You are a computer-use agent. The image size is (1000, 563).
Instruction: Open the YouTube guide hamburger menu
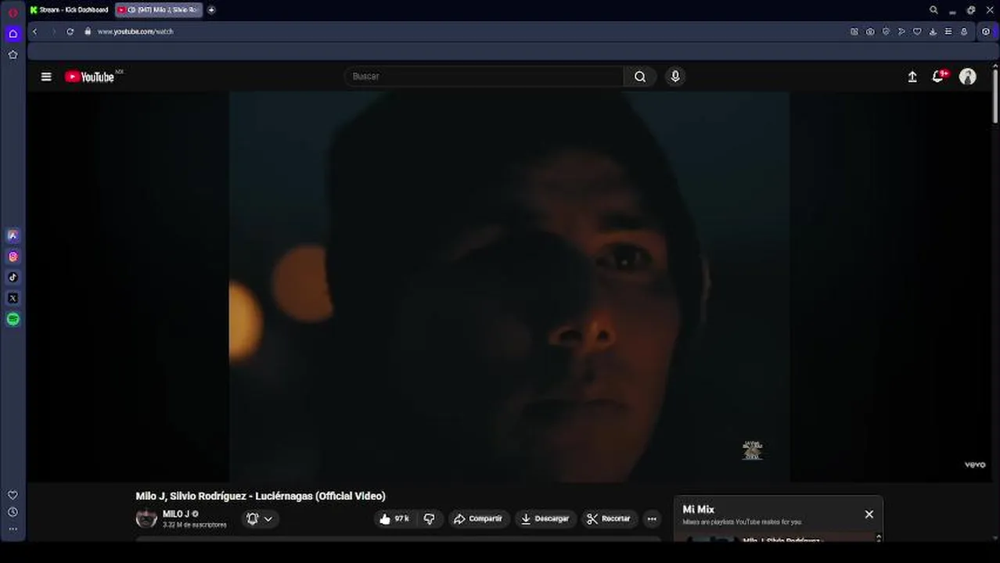[46, 77]
